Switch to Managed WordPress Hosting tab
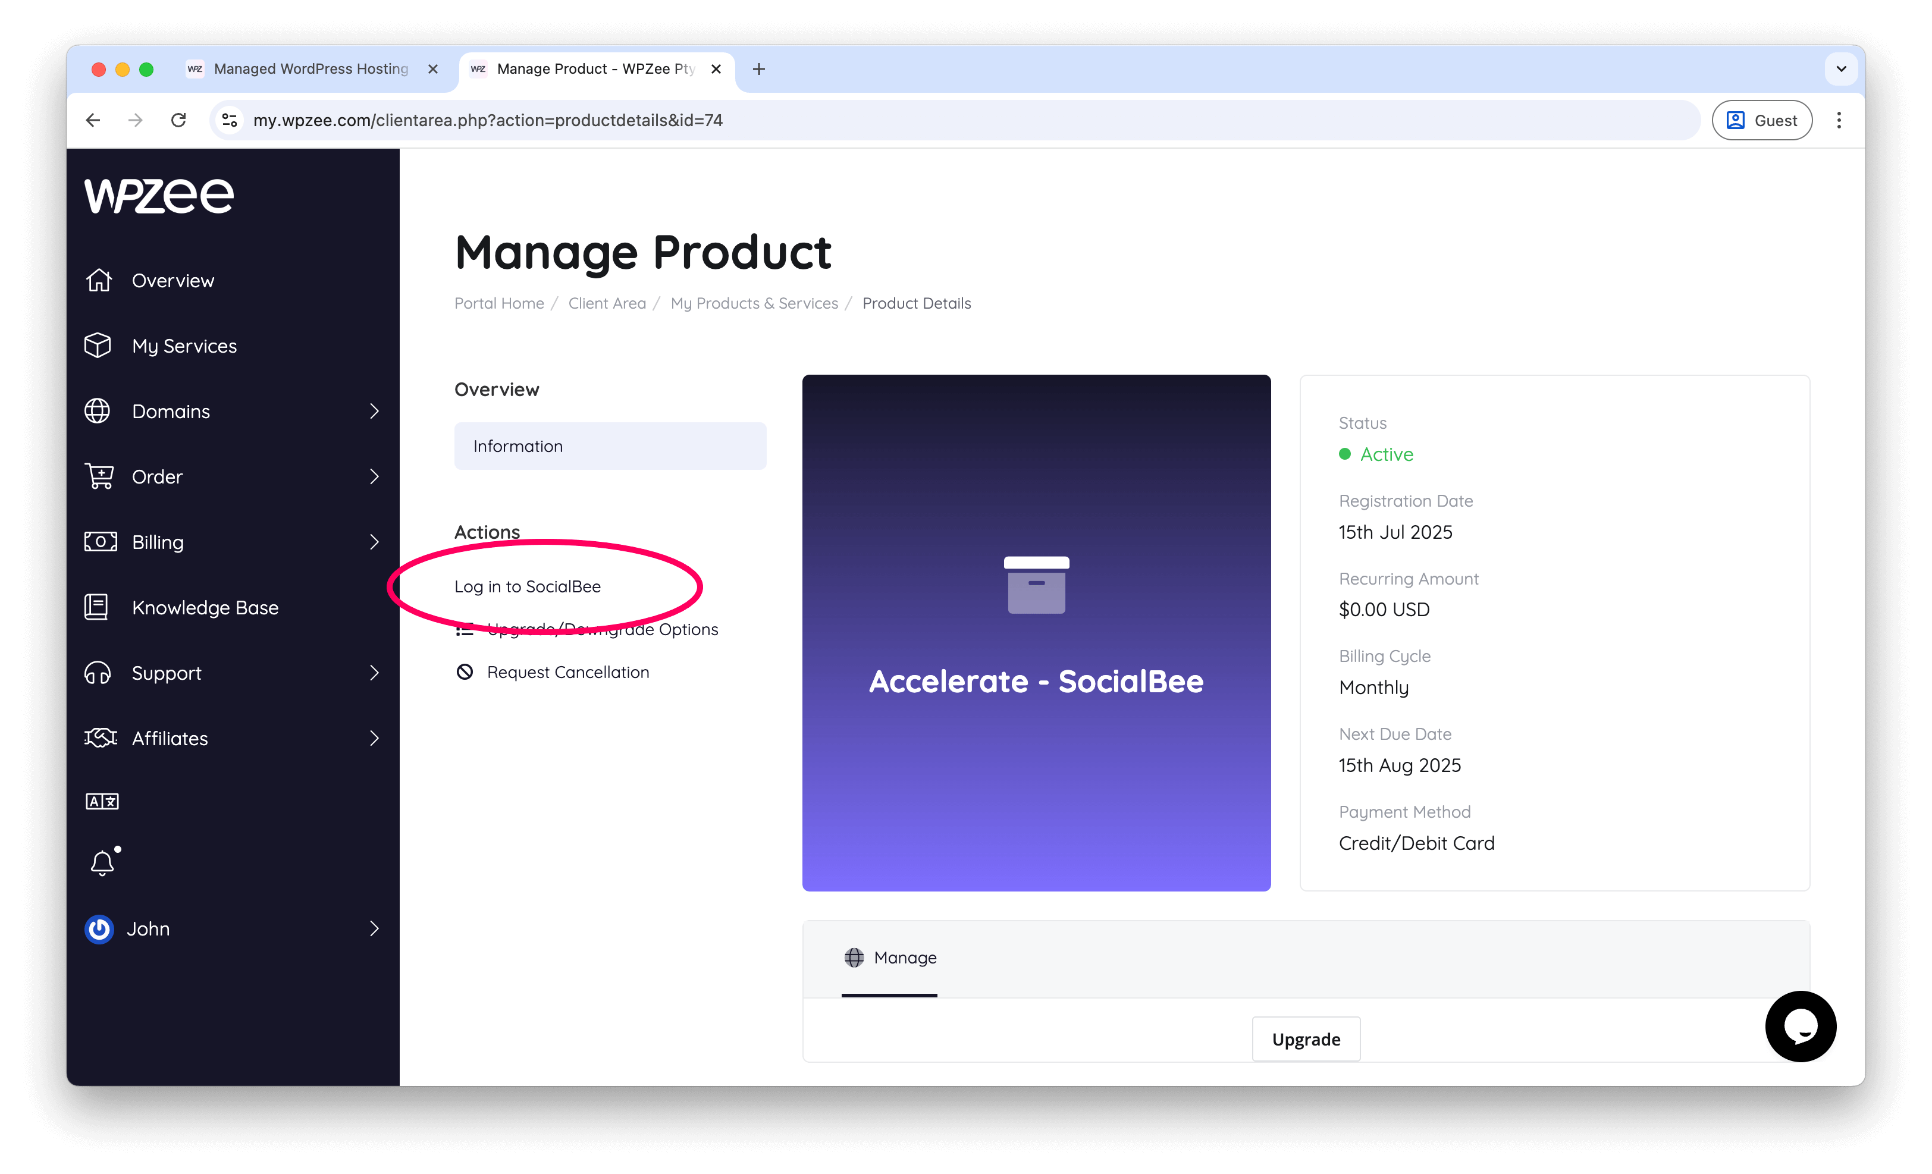 (313, 69)
